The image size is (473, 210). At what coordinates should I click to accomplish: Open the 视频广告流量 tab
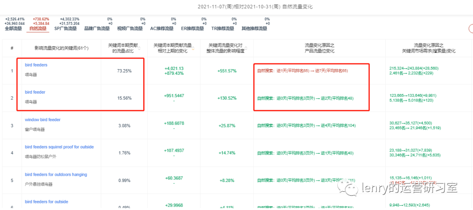[x=130, y=29]
